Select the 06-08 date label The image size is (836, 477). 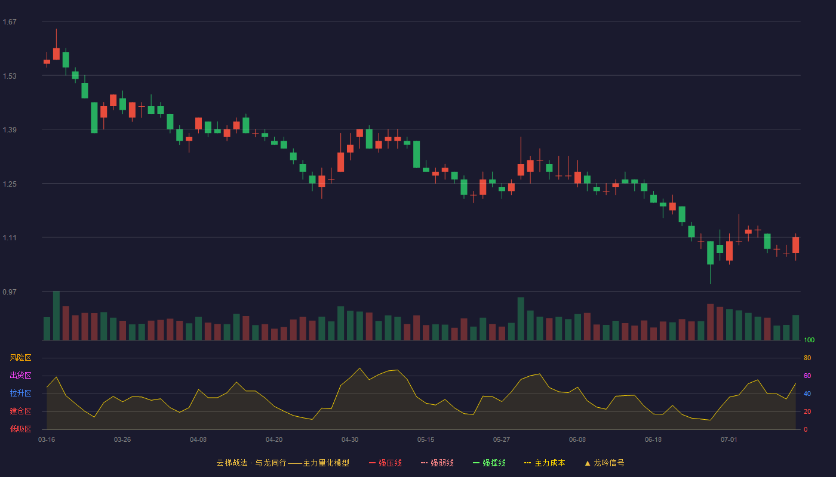point(577,439)
